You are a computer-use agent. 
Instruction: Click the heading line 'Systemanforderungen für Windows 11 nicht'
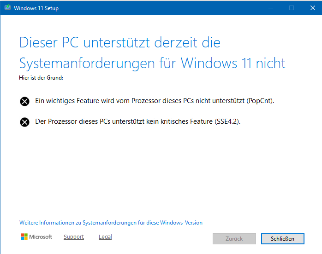click(152, 63)
